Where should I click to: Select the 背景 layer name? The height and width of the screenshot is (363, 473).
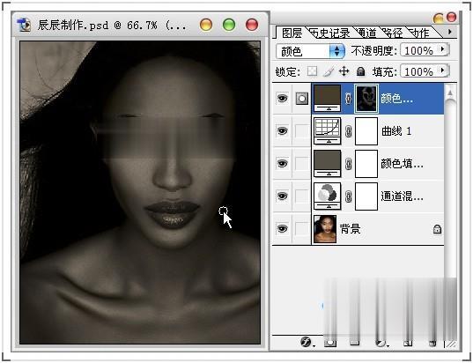point(351,229)
